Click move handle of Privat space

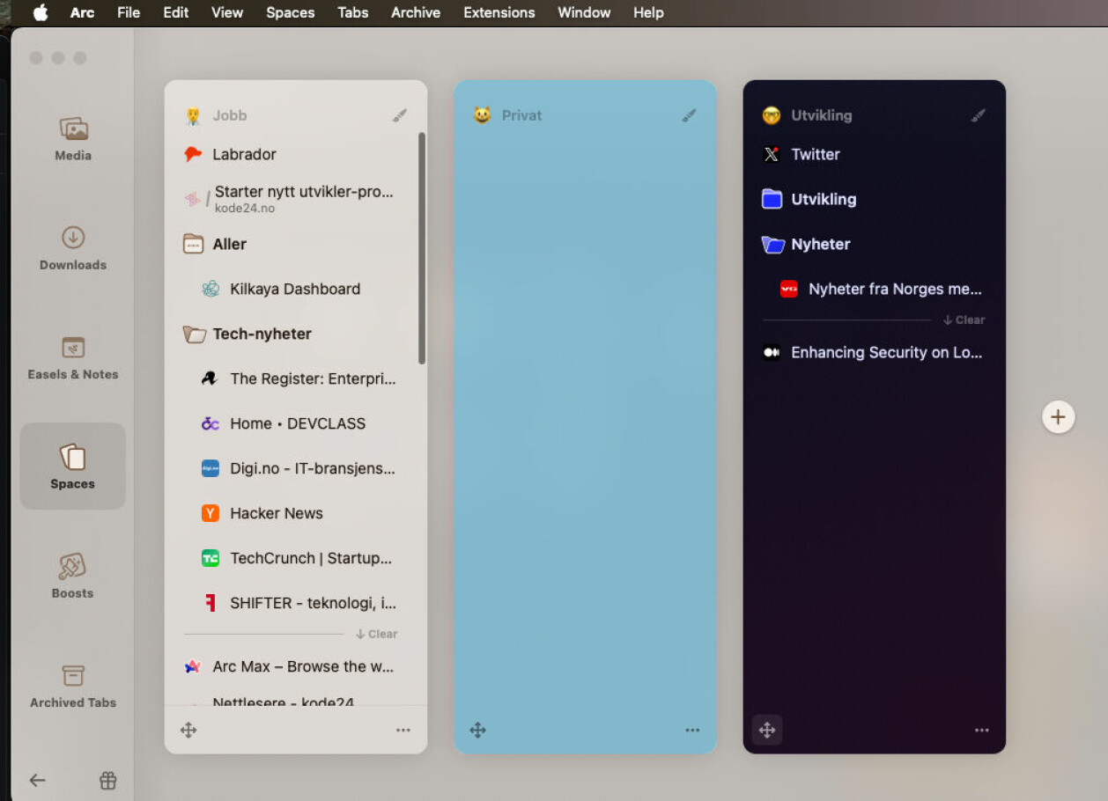[x=477, y=730]
